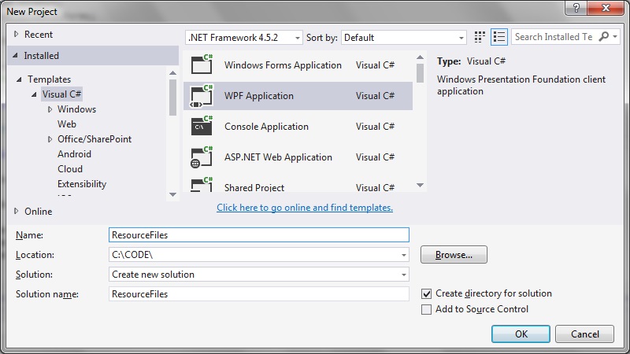Select the Windows Forms Application template icon
The width and height of the screenshot is (630, 354).
202,65
